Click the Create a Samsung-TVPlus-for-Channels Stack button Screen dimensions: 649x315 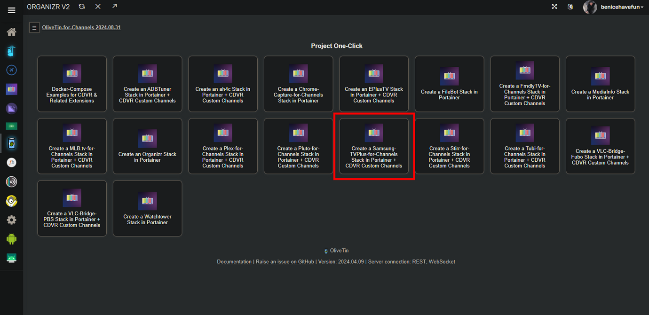[x=374, y=146]
